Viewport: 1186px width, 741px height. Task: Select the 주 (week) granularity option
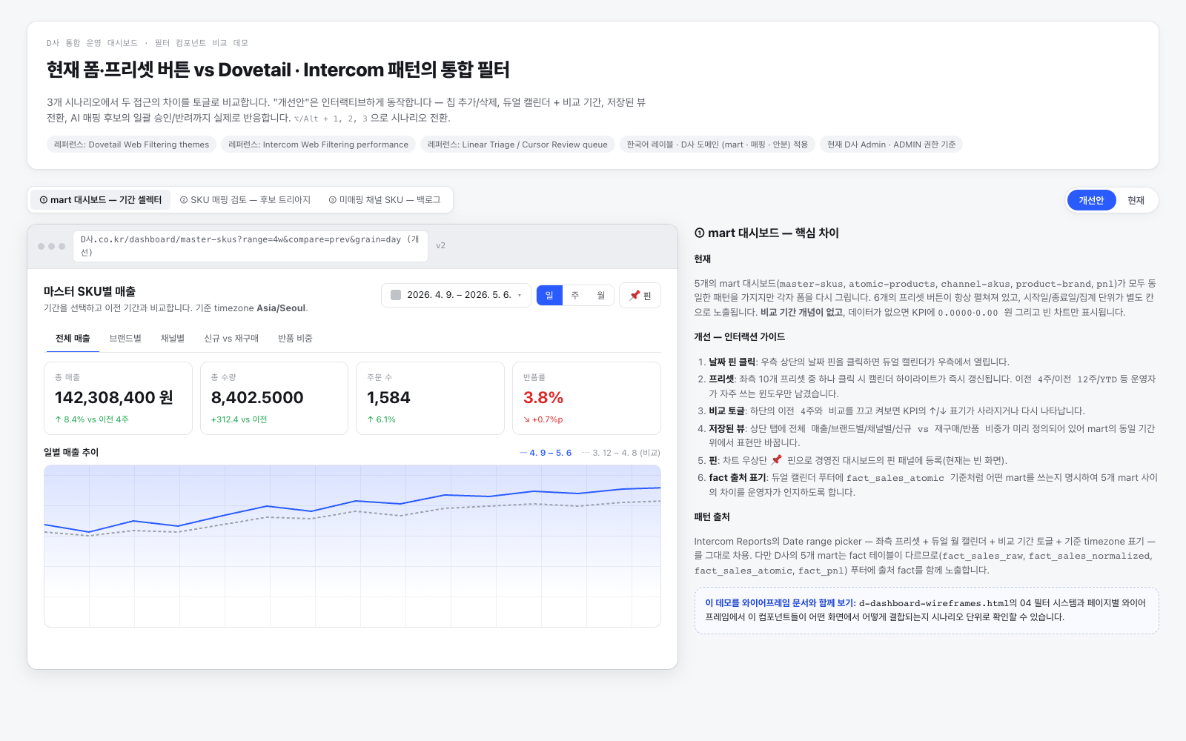(x=575, y=295)
